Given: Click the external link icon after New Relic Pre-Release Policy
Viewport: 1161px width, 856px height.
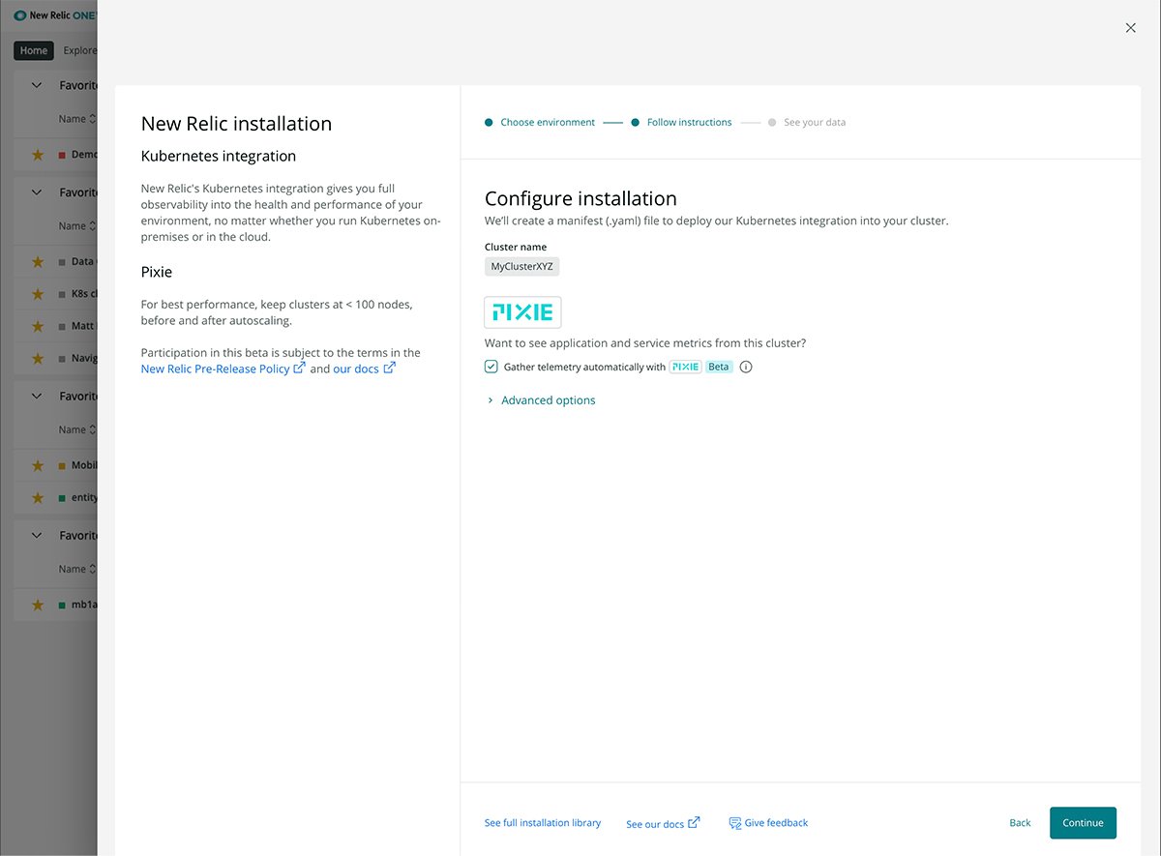Looking at the screenshot, I should point(299,368).
